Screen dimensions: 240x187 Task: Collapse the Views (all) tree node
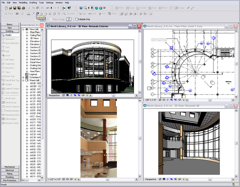point(23,29)
